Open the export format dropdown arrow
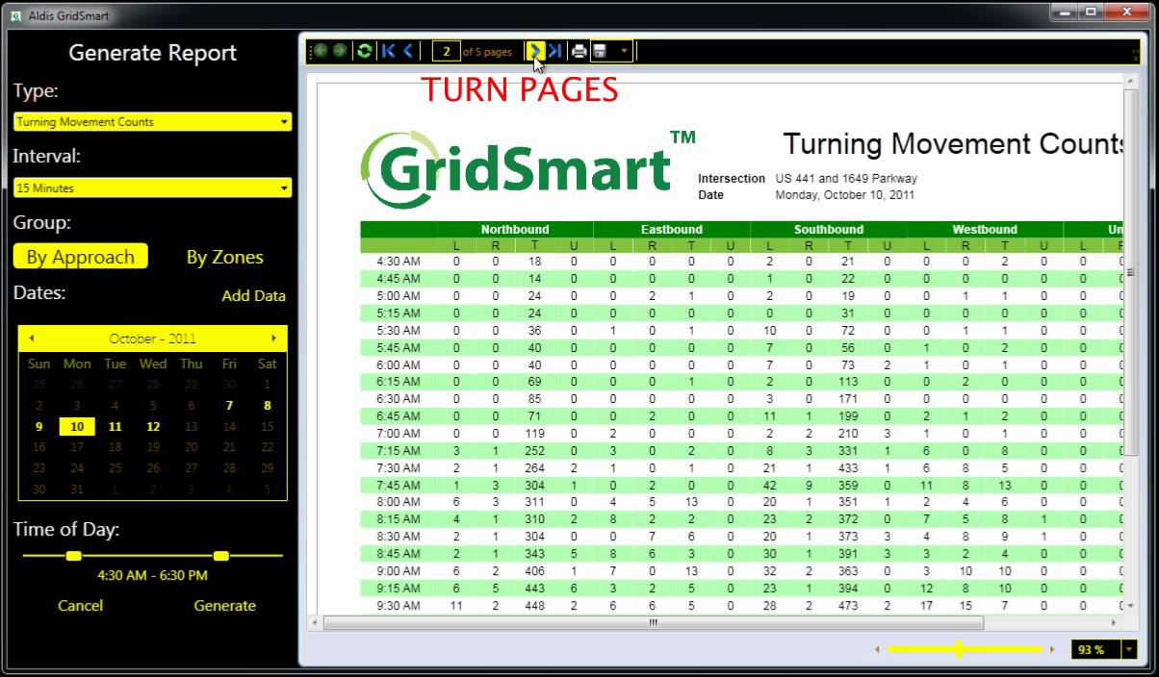The width and height of the screenshot is (1159, 677). (x=624, y=51)
